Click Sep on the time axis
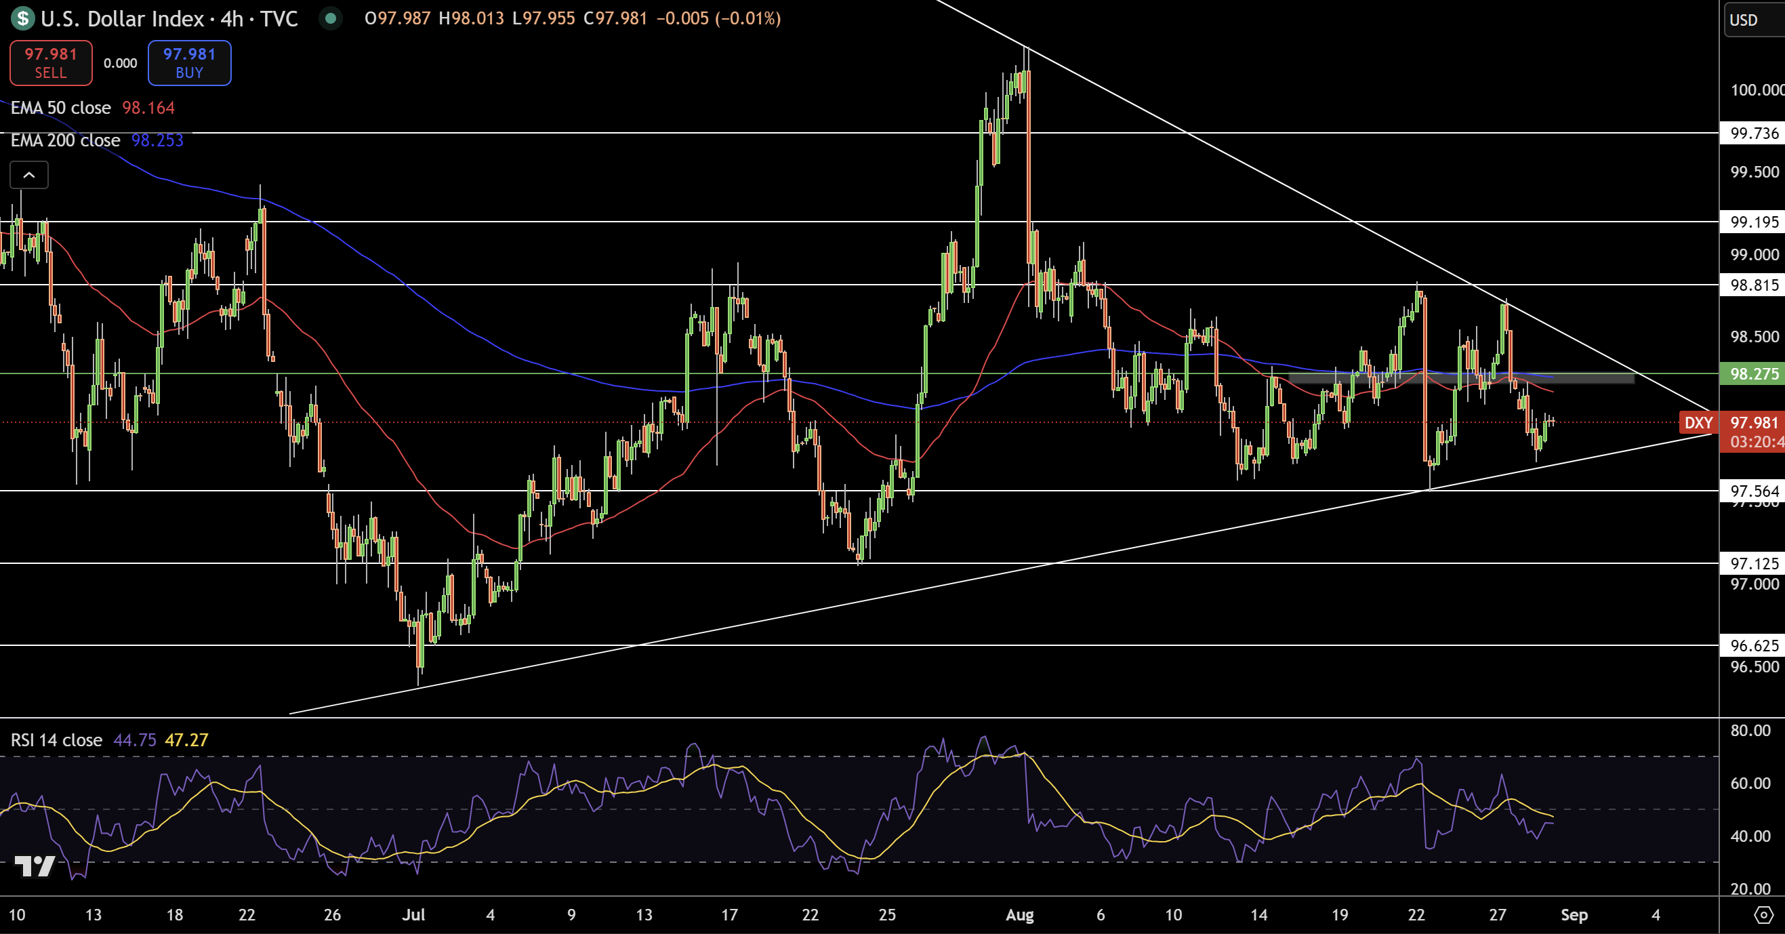The height and width of the screenshot is (934, 1785). coord(1576,914)
